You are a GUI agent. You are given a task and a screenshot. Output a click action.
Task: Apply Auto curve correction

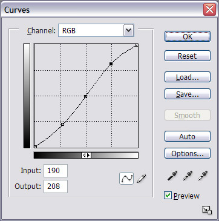point(188,137)
